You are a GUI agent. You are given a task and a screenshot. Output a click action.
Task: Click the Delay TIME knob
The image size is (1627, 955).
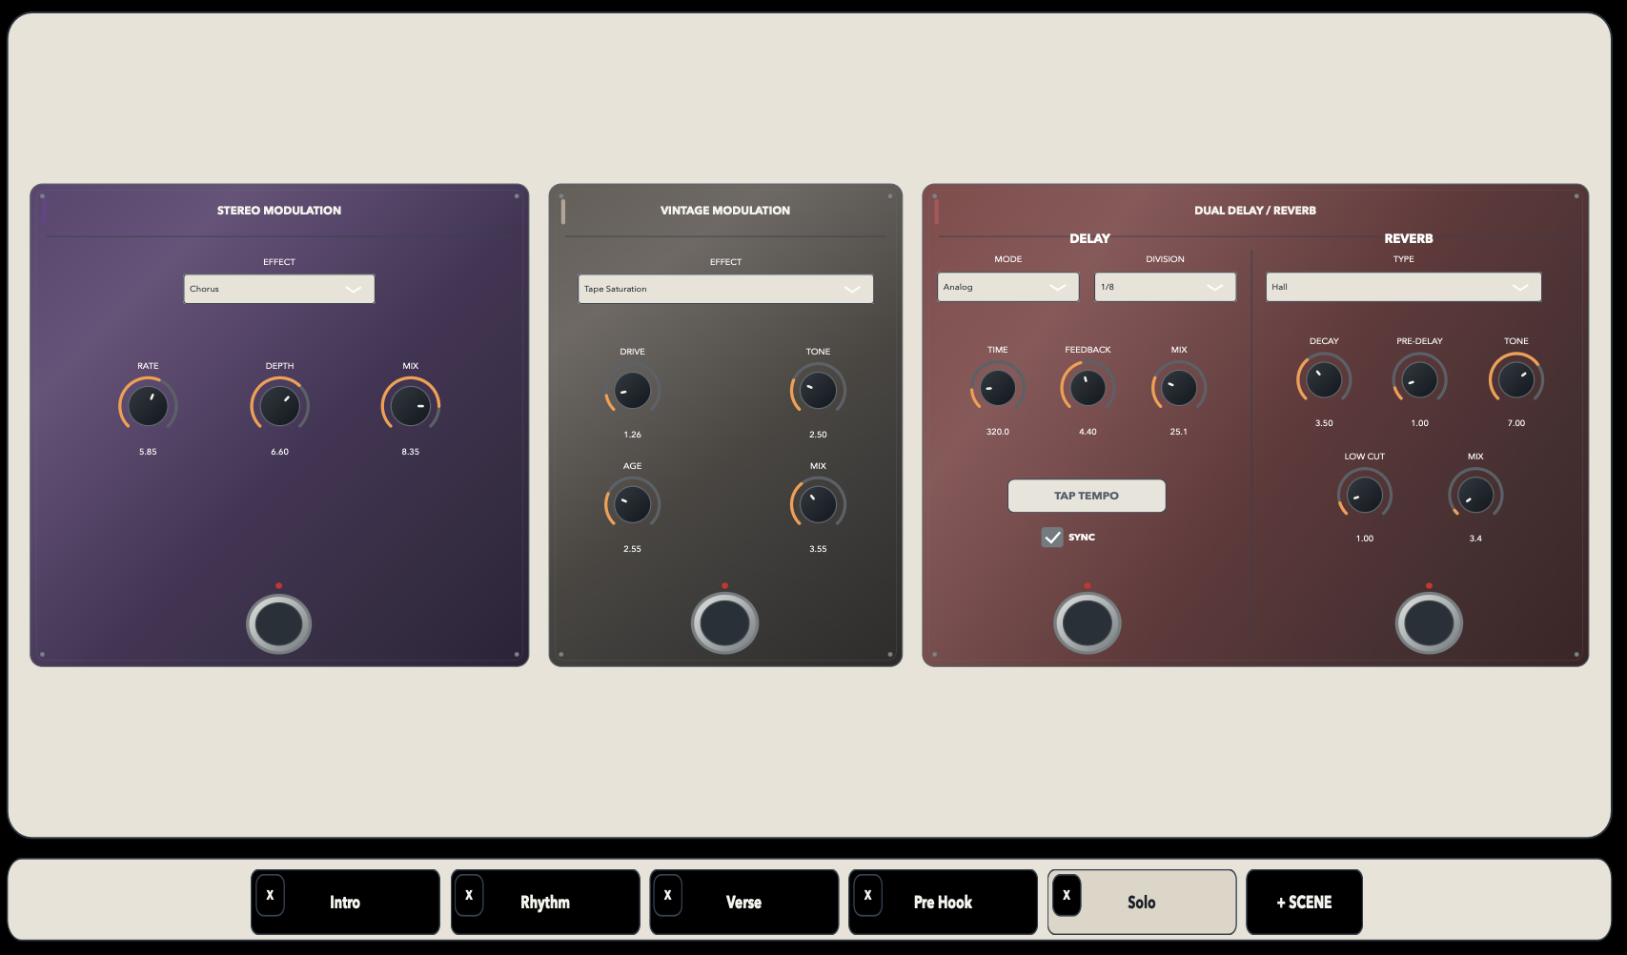click(x=998, y=389)
